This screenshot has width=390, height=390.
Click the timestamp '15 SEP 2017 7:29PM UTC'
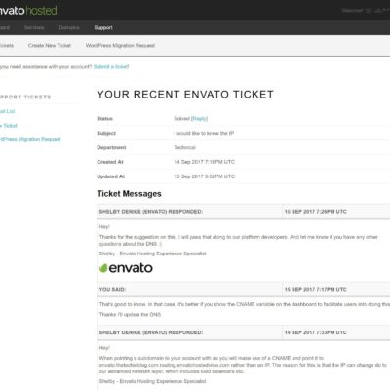point(316,212)
